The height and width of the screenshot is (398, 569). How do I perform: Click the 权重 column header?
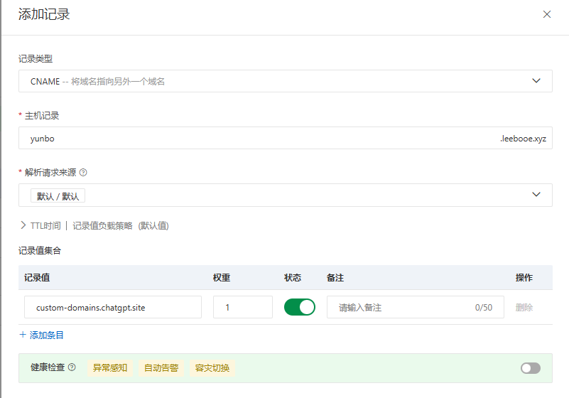222,278
